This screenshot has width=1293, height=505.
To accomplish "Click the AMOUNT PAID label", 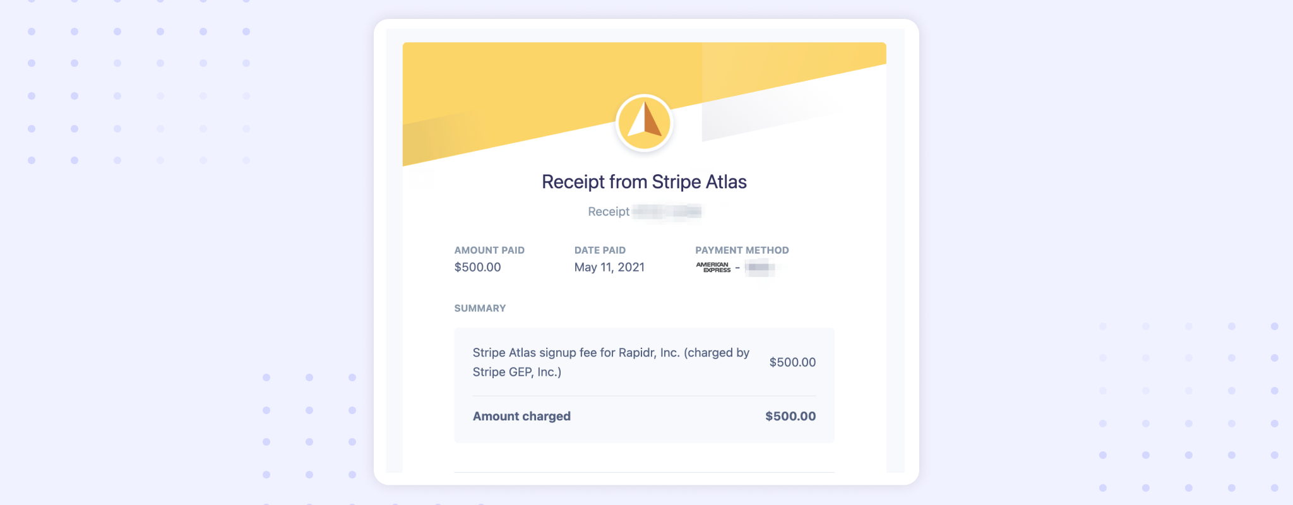I will tap(489, 250).
